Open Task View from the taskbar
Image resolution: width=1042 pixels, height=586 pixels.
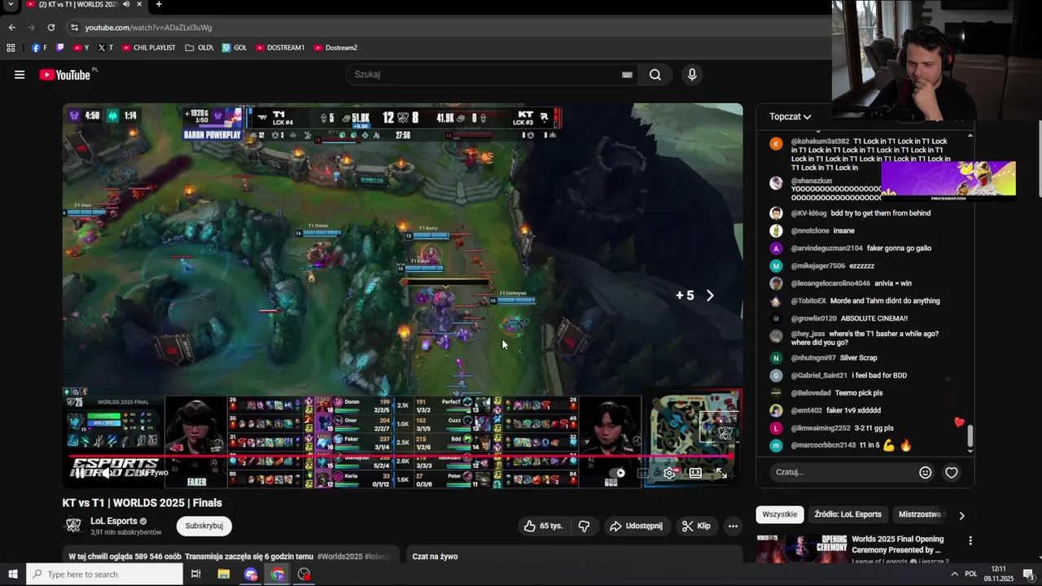[x=196, y=574]
